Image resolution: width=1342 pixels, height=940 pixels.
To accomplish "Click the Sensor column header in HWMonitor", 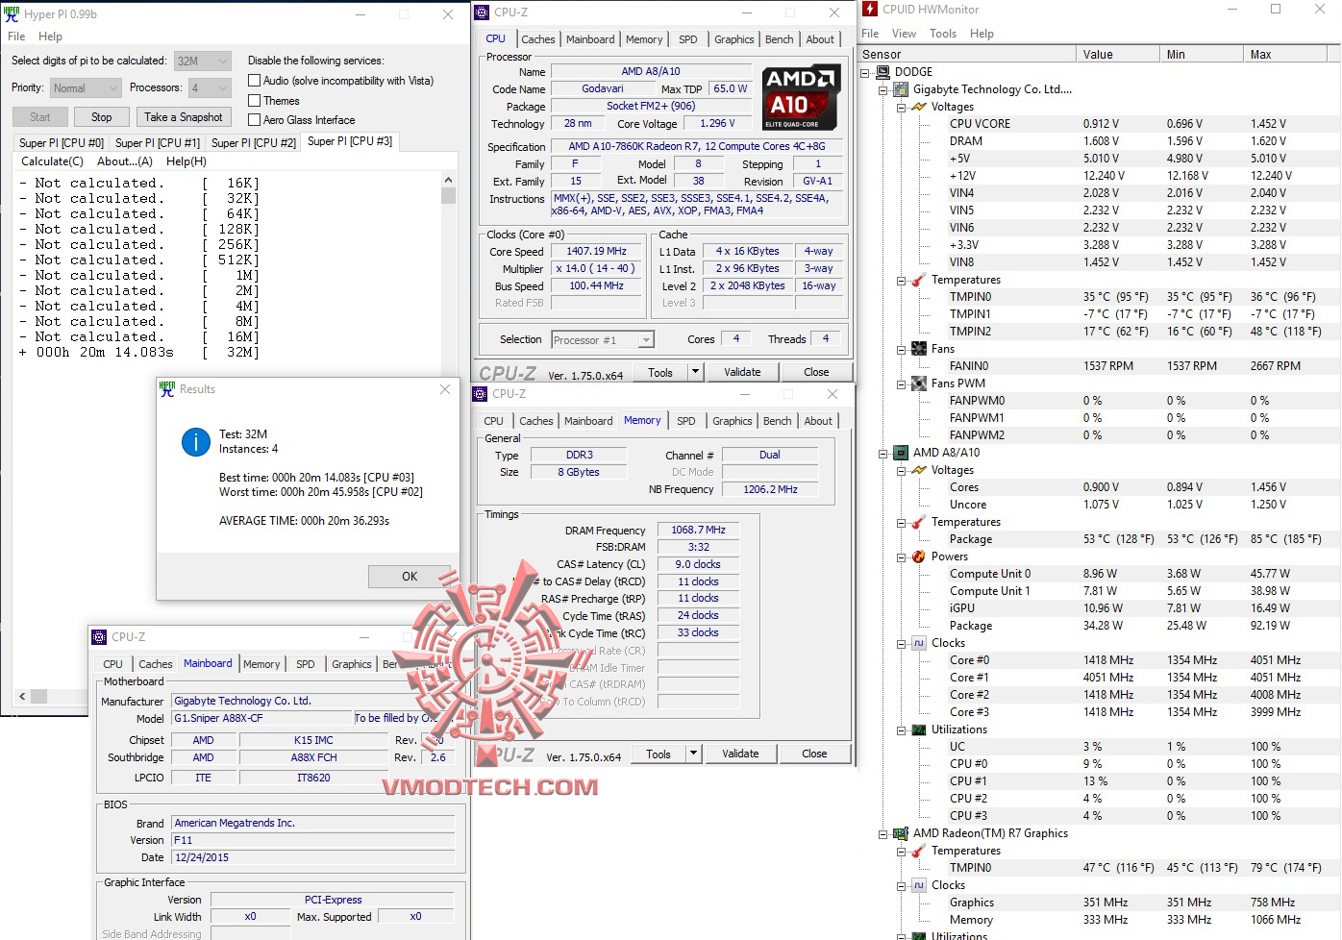I will (966, 55).
